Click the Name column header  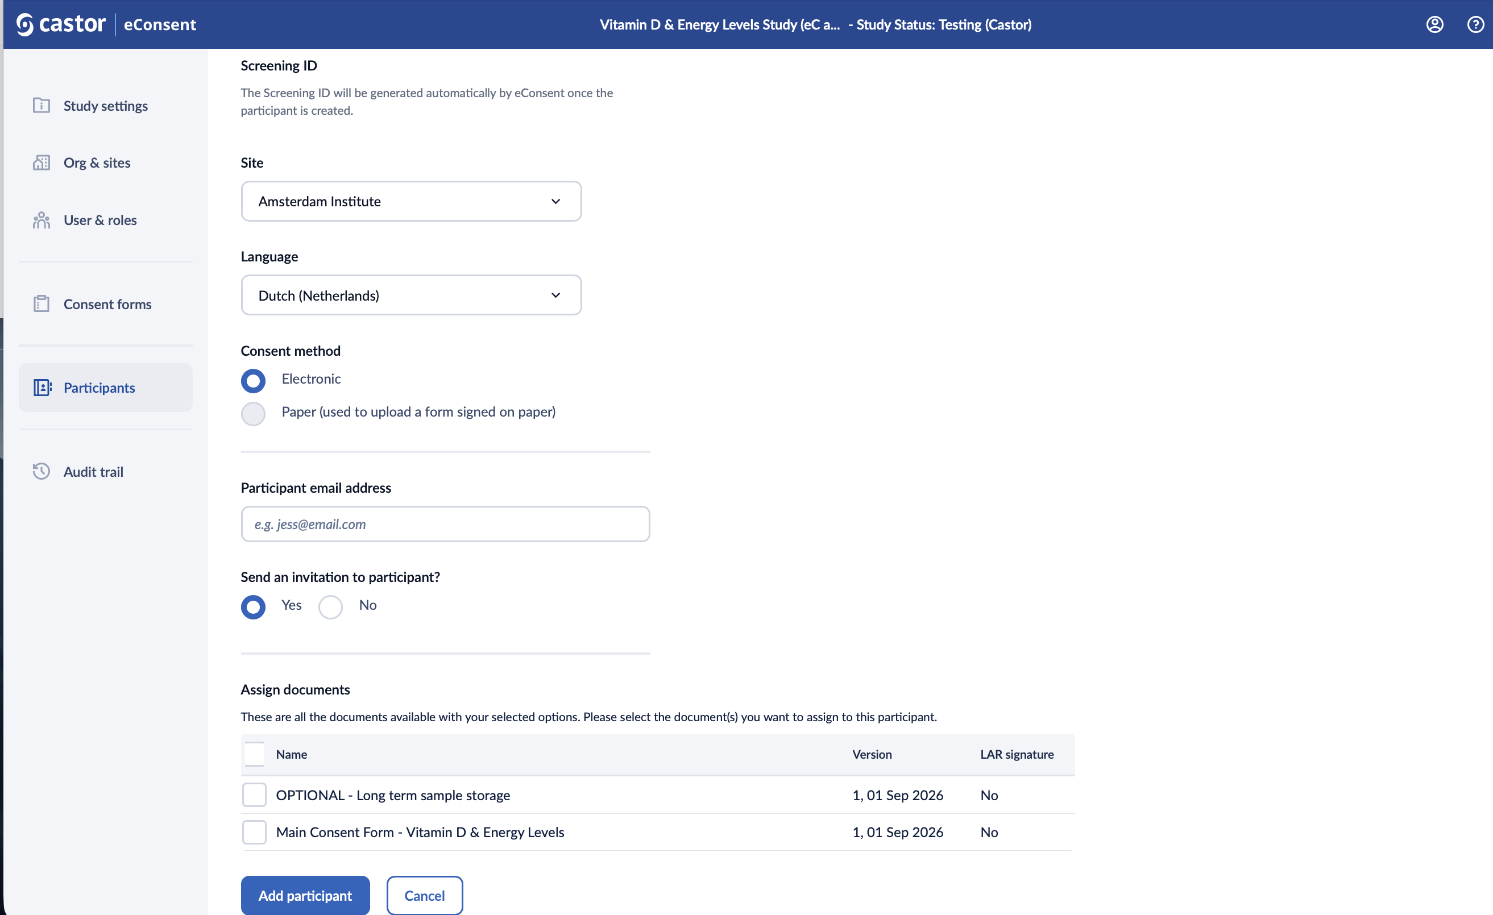(292, 755)
